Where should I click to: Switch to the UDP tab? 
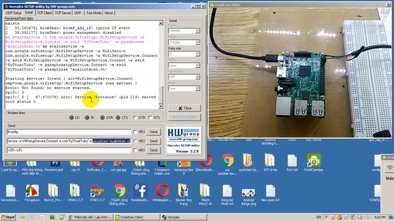coord(78,13)
